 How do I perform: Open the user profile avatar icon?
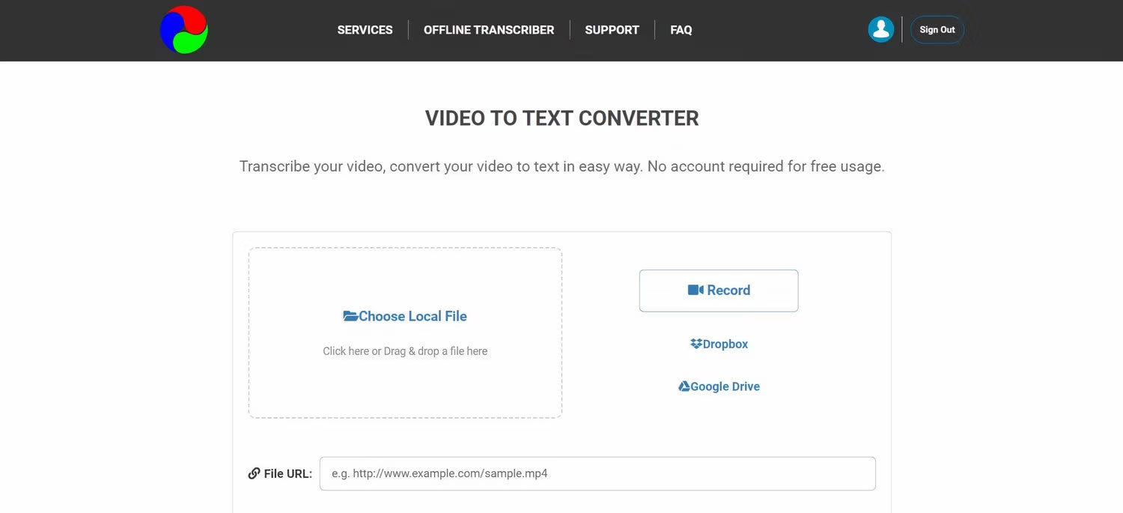pos(881,28)
